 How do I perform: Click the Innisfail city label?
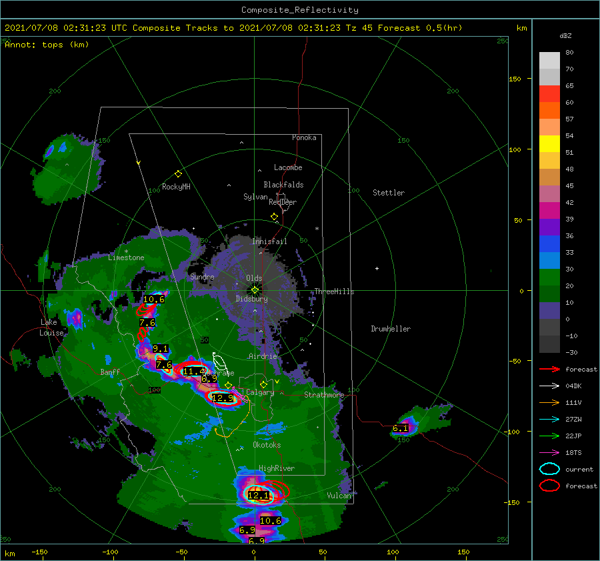(x=269, y=241)
